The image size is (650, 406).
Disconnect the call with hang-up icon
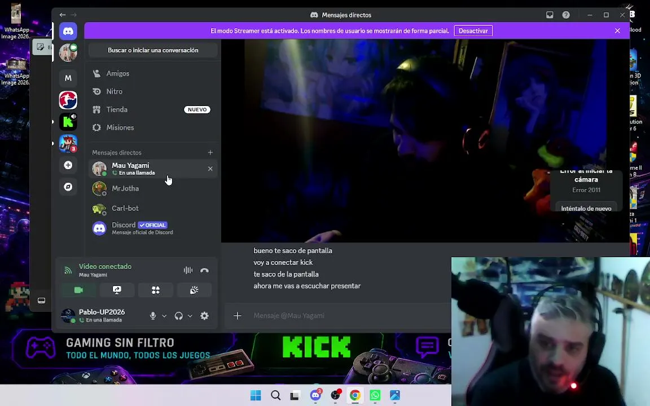pyautogui.click(x=204, y=270)
